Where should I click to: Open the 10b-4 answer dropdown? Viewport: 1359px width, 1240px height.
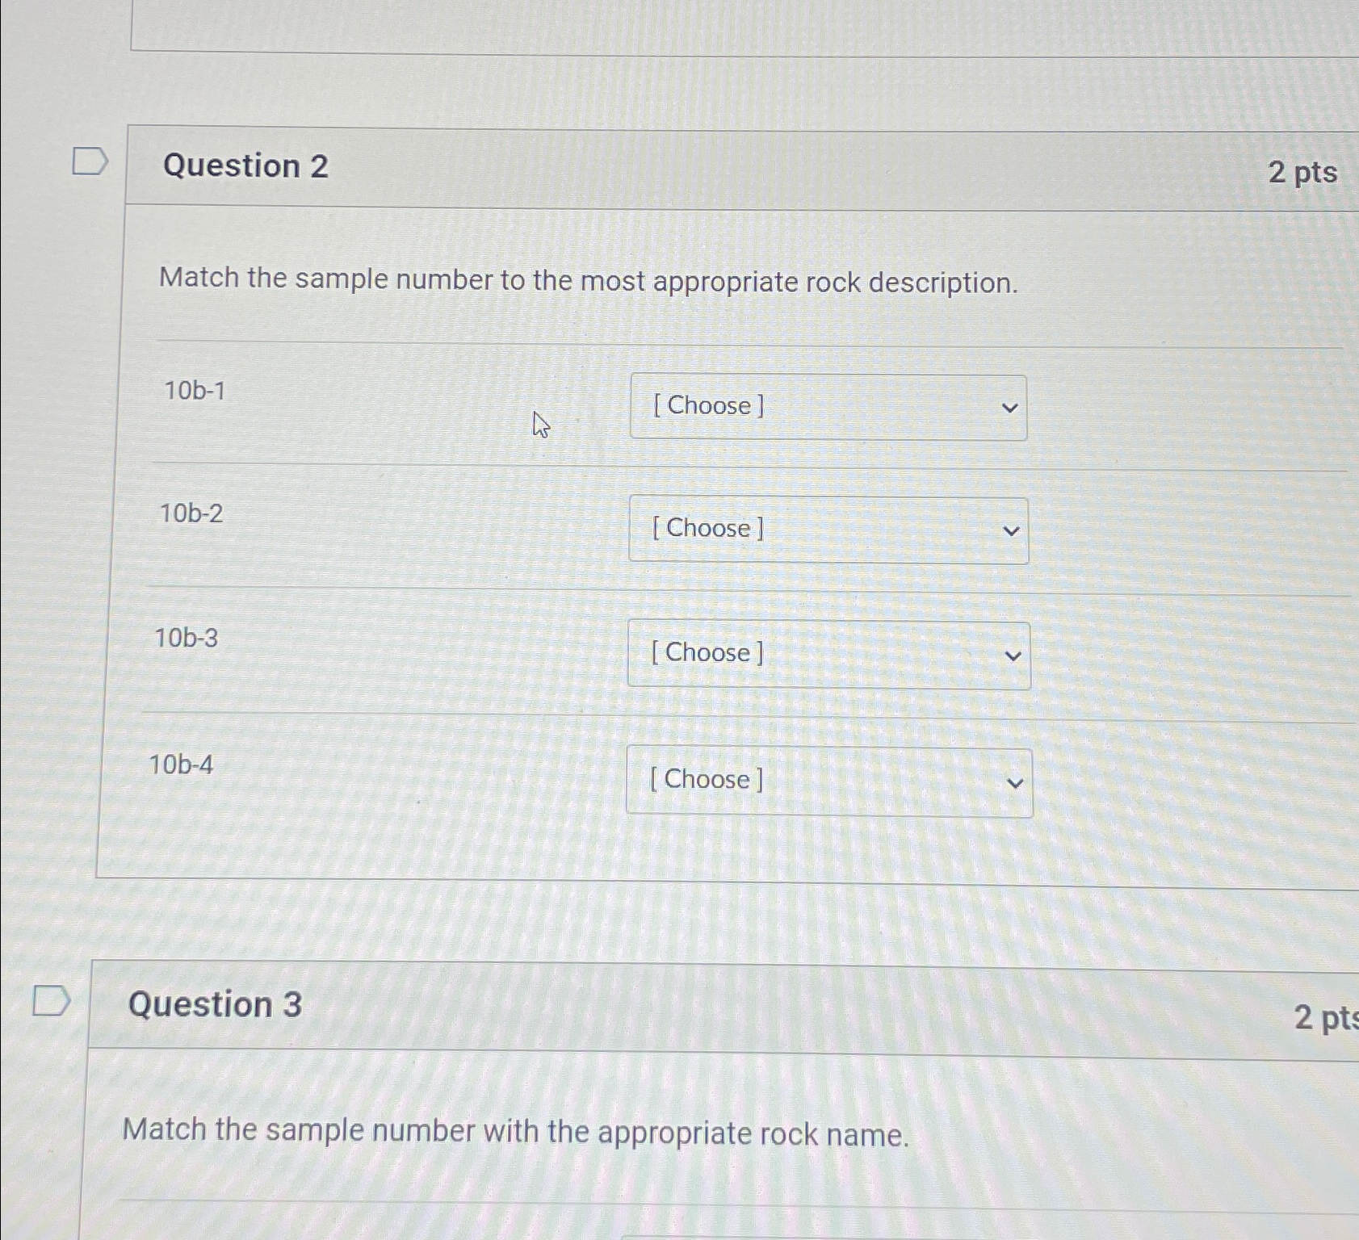click(x=830, y=781)
